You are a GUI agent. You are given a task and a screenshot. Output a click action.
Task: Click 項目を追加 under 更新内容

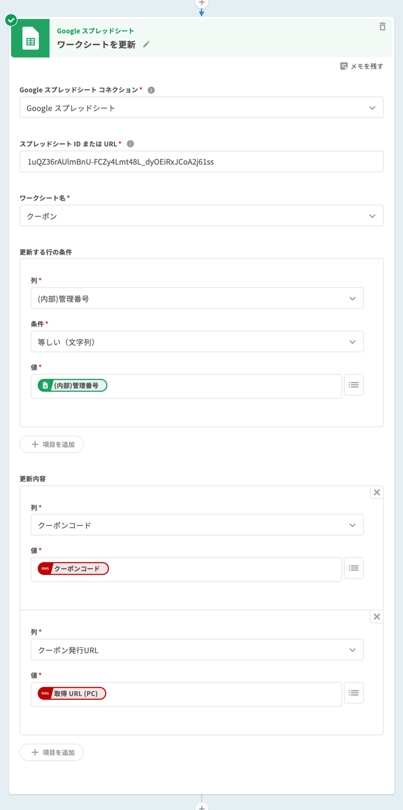[x=52, y=753]
